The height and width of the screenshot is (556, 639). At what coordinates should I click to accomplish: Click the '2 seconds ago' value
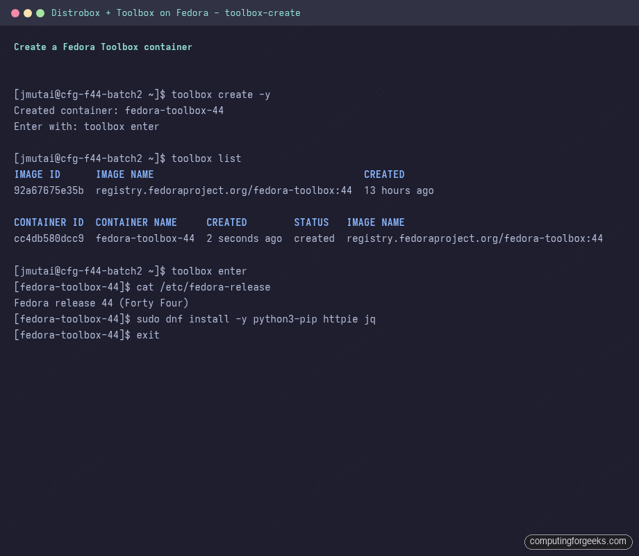244,238
